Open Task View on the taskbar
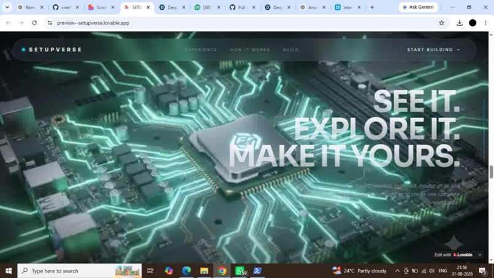The width and height of the screenshot is (494, 278). 151,271
